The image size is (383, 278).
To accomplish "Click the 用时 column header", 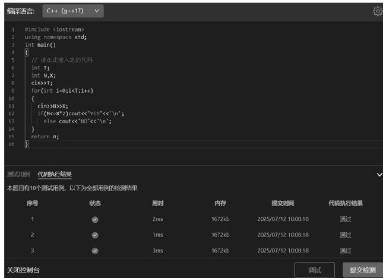I will coord(158,203).
